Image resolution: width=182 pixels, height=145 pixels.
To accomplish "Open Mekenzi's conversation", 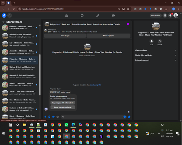I will [x=20, y=109].
